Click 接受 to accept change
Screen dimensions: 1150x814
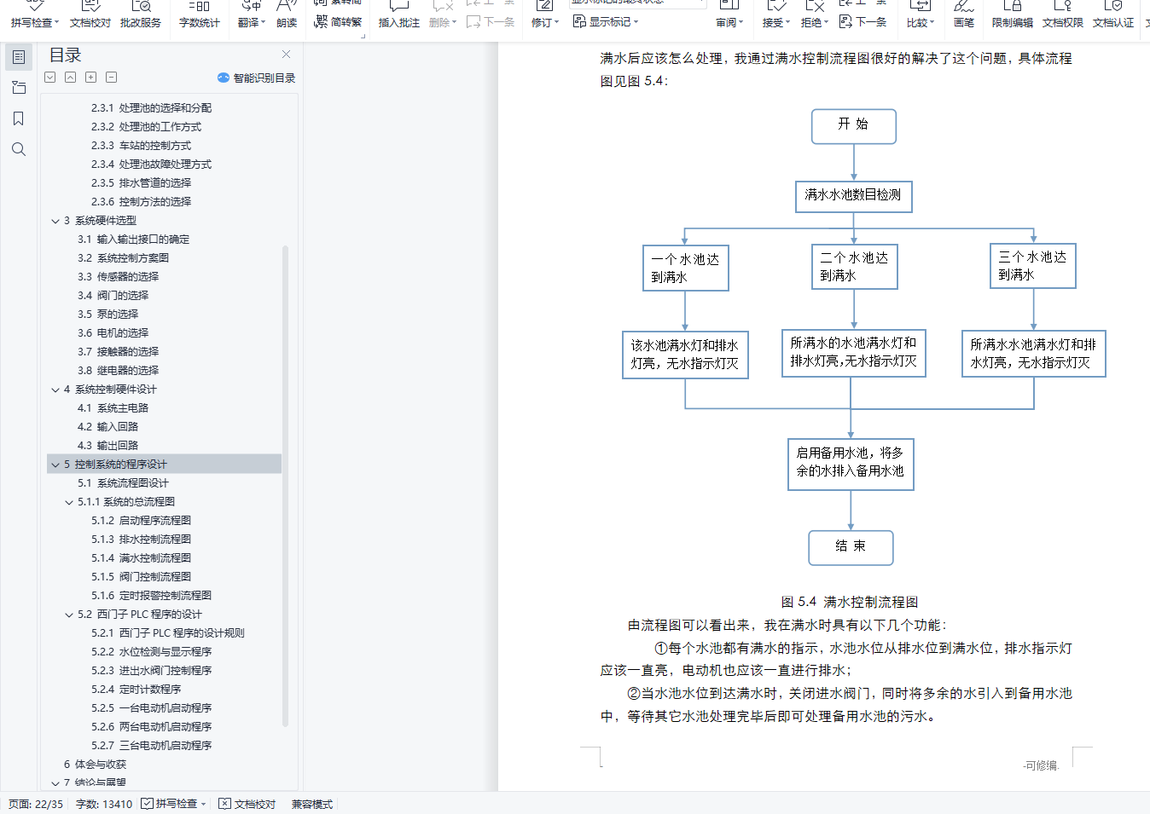[x=775, y=14]
